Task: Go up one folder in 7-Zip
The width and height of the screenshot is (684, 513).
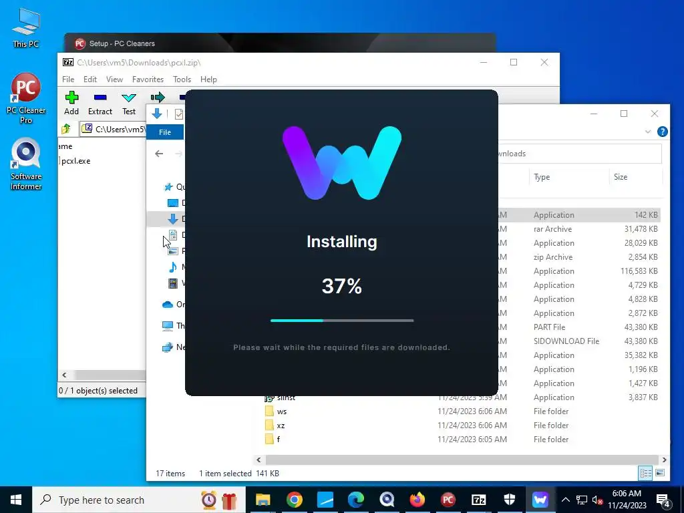Action: (x=66, y=129)
